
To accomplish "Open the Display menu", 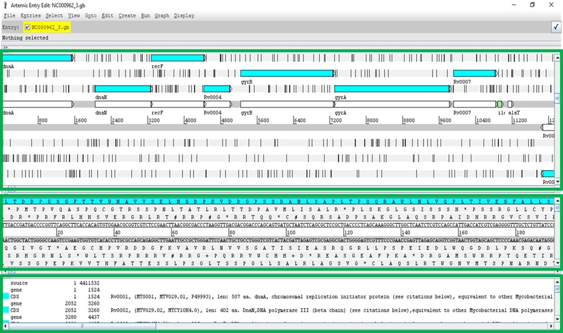I will tap(184, 16).
